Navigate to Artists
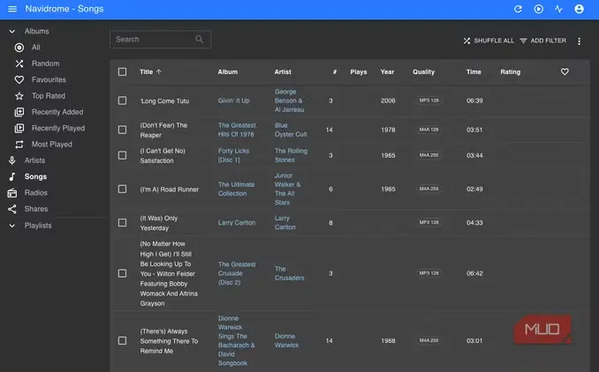Image resolution: width=599 pixels, height=372 pixels. [34, 160]
